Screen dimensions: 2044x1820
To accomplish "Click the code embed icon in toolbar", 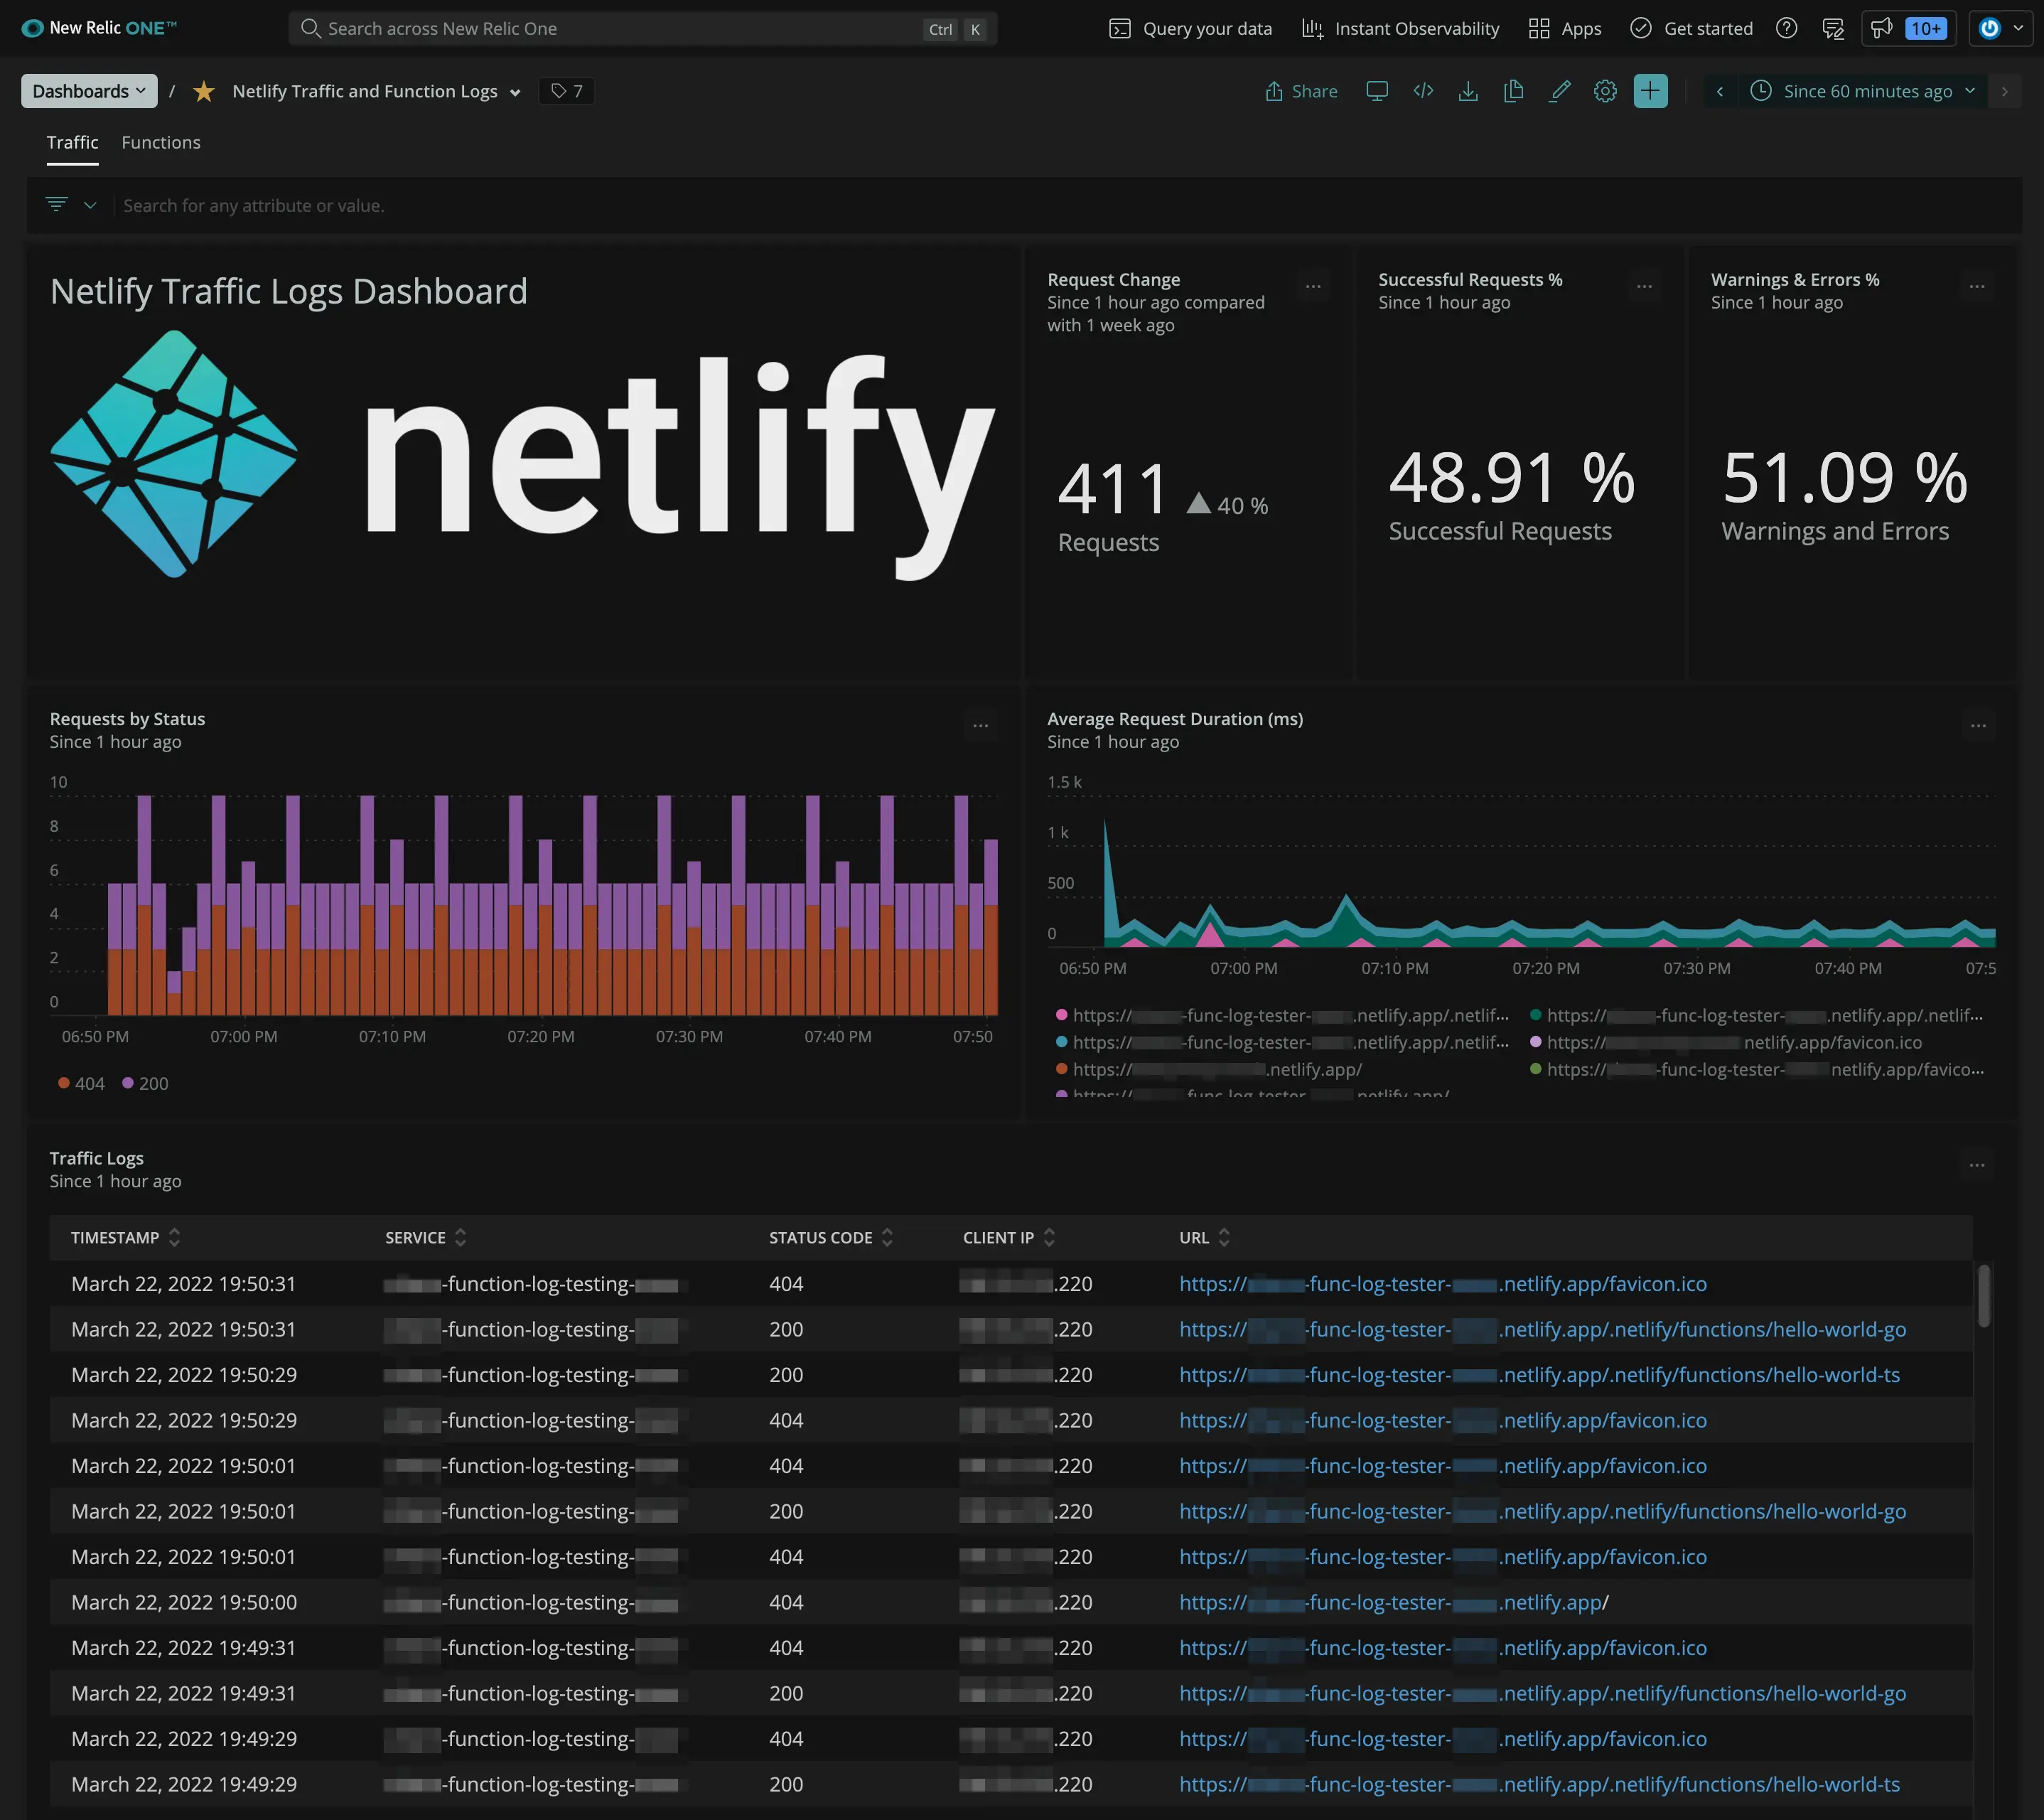I will [1423, 91].
